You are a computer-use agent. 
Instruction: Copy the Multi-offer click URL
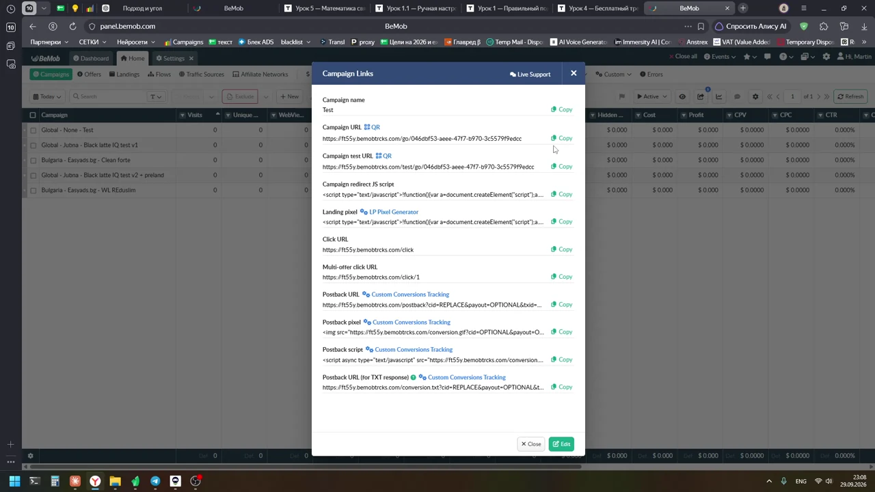[x=562, y=277]
